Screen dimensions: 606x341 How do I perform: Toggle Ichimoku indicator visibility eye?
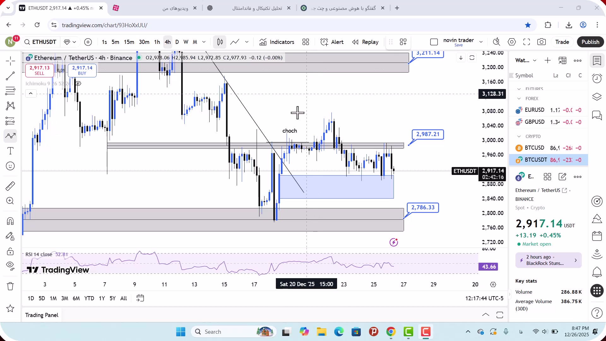click(x=78, y=84)
